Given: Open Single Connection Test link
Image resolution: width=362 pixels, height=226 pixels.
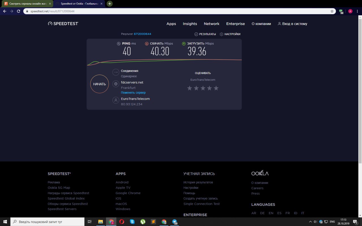Looking at the screenshot, I should point(202,204).
